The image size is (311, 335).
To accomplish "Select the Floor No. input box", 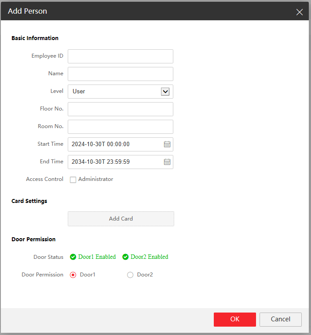I will (121, 109).
